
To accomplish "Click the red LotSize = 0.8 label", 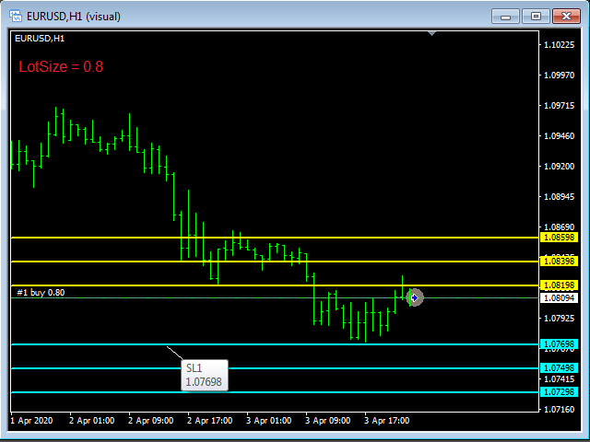I will click(61, 67).
